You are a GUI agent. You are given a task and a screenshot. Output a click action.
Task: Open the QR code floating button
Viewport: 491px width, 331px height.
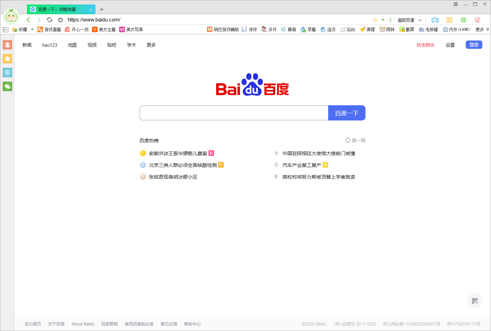pyautogui.click(x=474, y=301)
